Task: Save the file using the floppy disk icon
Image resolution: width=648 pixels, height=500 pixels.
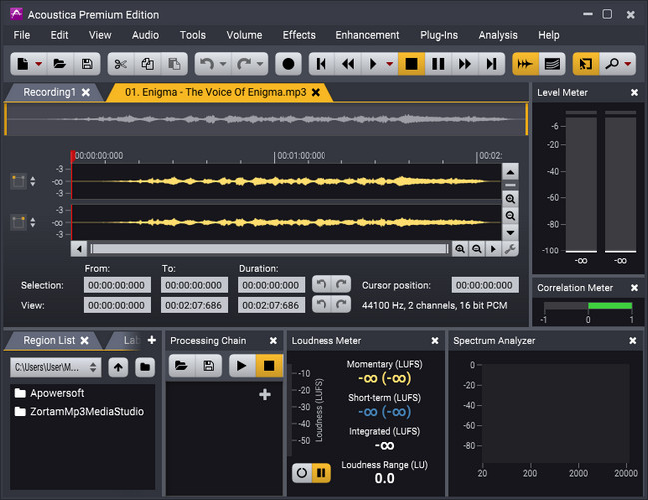Action: pos(87,64)
